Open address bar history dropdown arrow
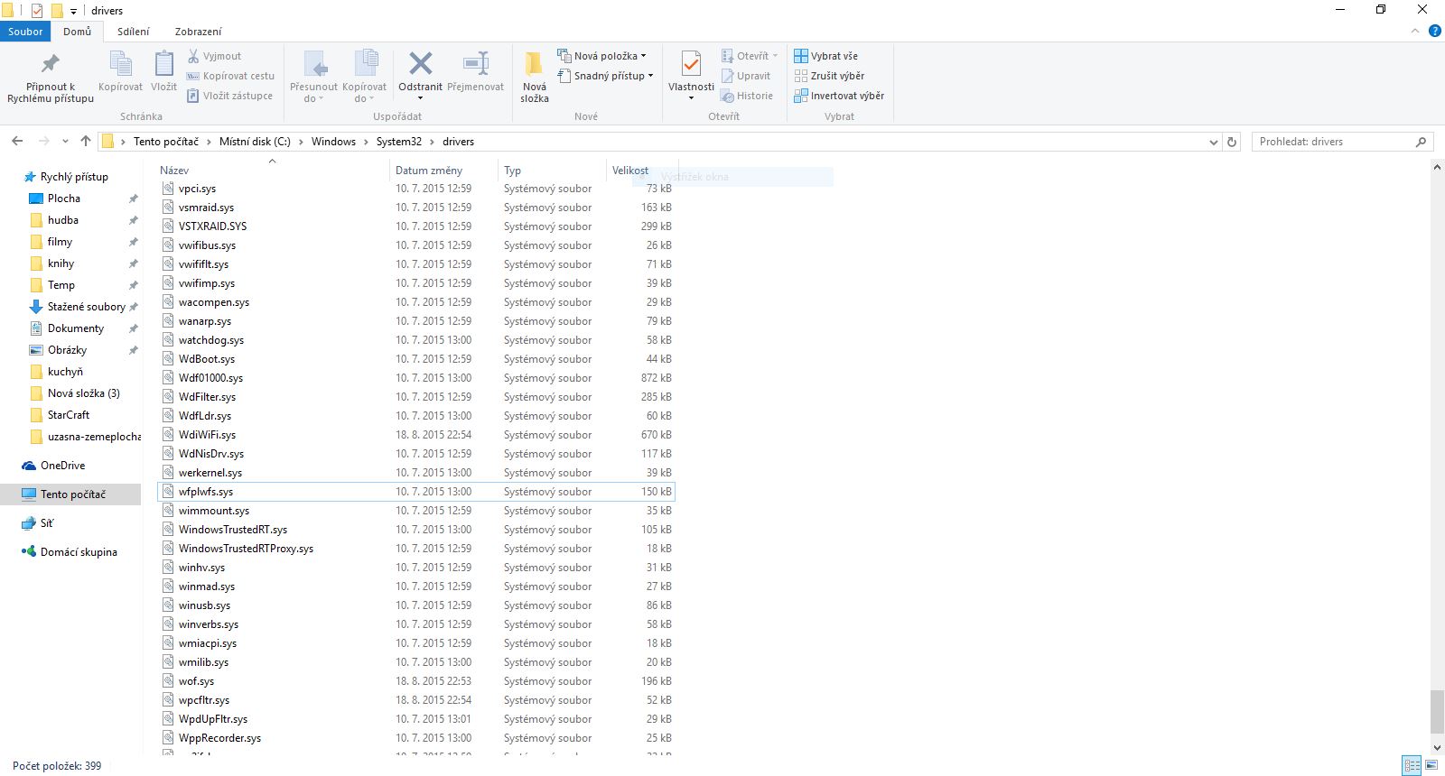The width and height of the screenshot is (1445, 776). point(1213,142)
